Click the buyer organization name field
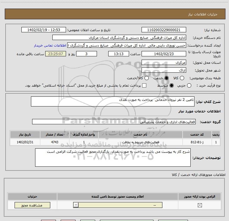Viewport: 229px width, 221px height. point(119,38)
